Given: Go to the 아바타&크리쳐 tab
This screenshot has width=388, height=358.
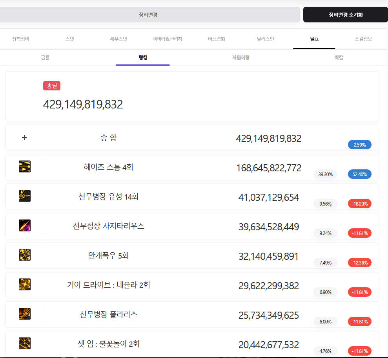Looking at the screenshot, I should pyautogui.click(x=168, y=39).
